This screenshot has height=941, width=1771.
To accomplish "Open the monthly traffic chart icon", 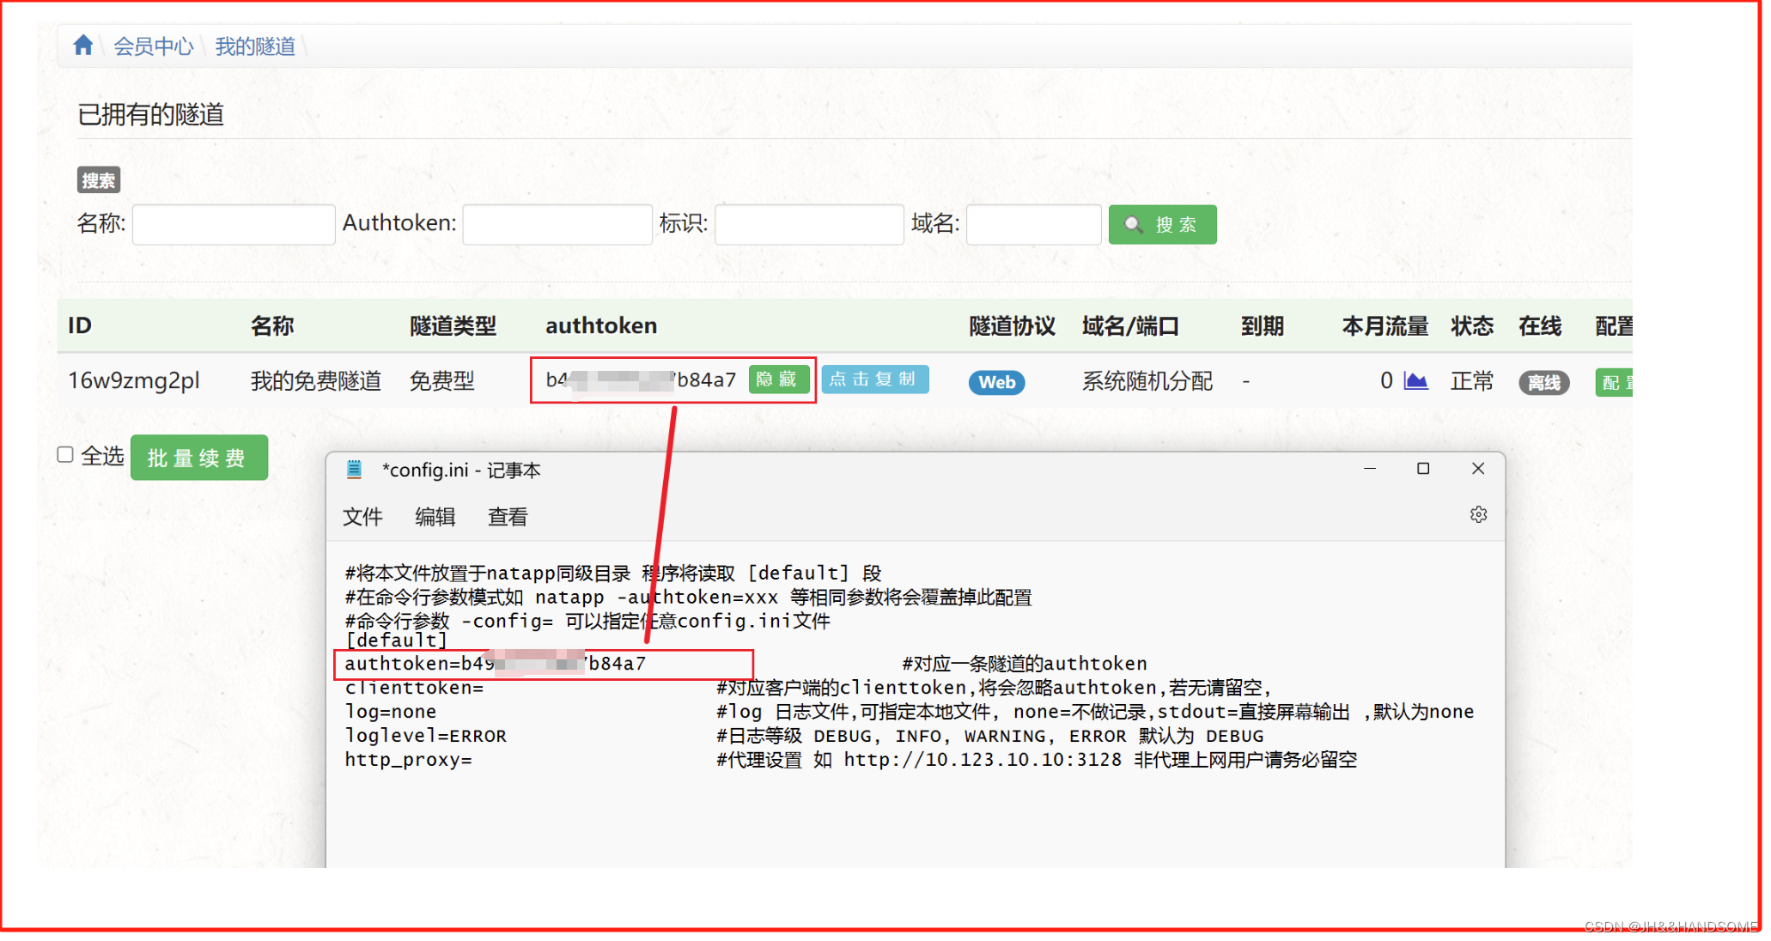I will pyautogui.click(x=1415, y=380).
